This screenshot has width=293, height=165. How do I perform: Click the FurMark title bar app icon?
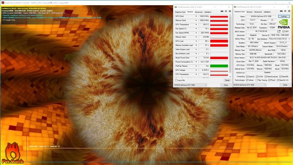[x=3, y=3]
